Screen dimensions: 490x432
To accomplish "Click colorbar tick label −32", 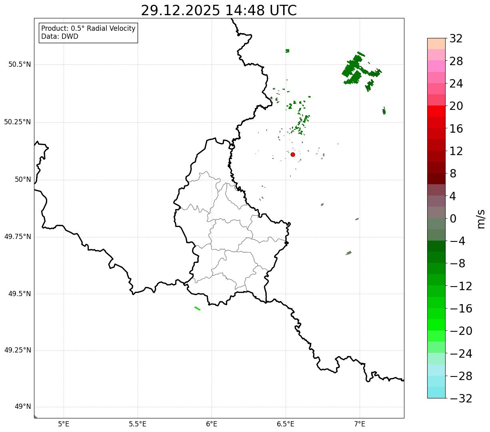I will tap(461, 398).
